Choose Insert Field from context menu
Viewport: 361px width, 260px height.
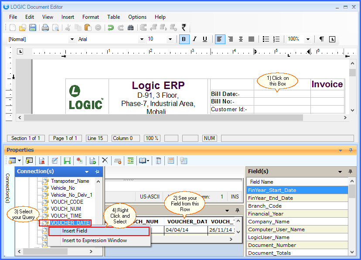pos(99,231)
